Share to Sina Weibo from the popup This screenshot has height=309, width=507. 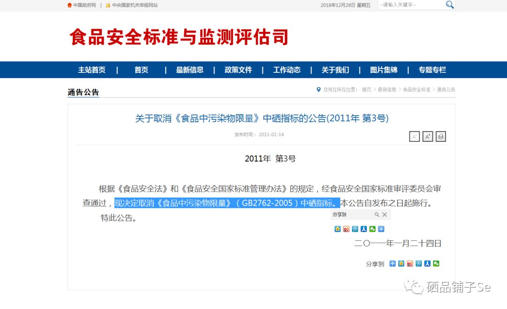[x=346, y=229]
